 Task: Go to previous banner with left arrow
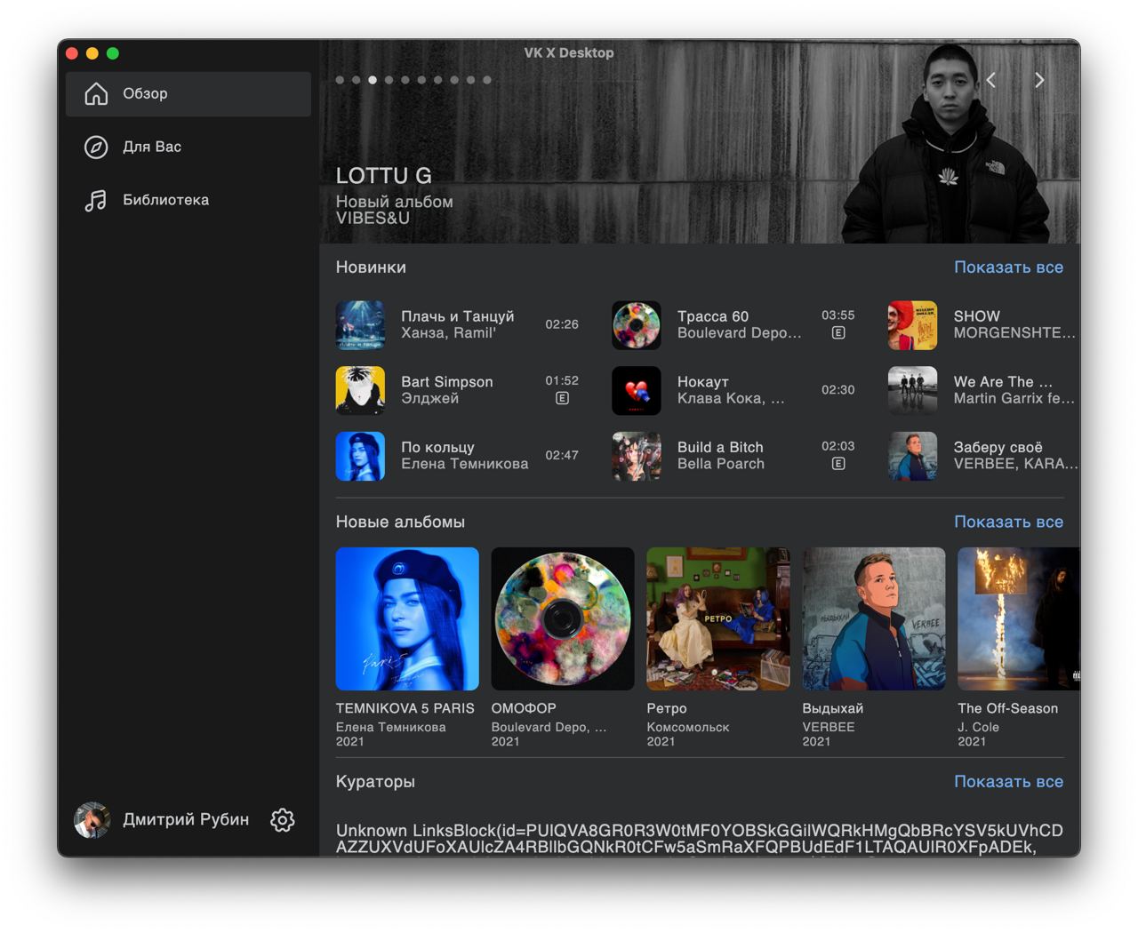click(x=991, y=80)
